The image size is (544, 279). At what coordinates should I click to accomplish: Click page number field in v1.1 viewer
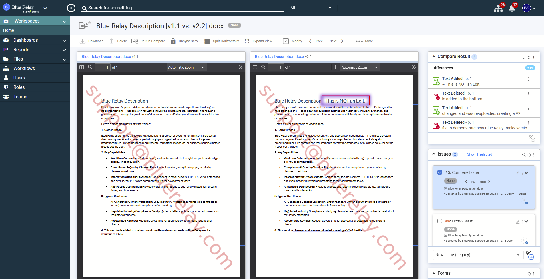(102, 67)
